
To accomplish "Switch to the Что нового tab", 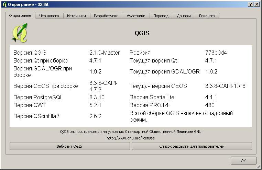I will (49, 16).
